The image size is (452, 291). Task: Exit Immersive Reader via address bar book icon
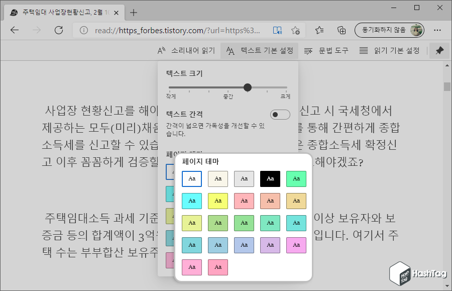(277, 30)
